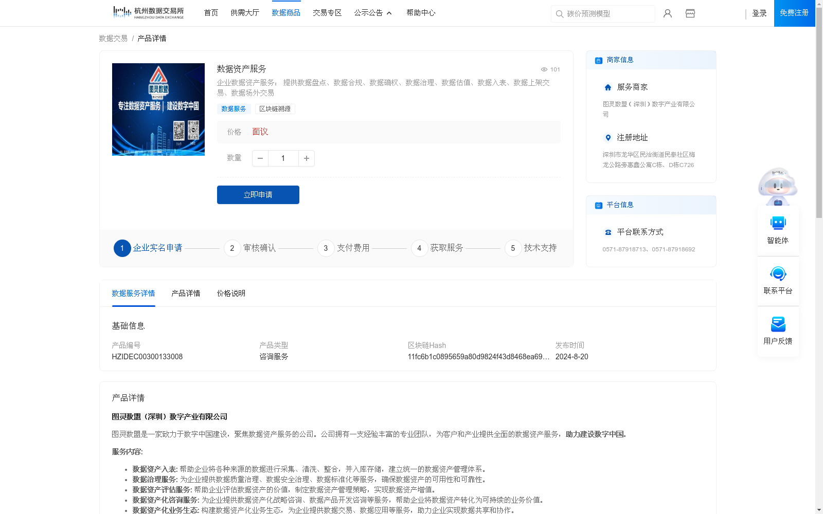Click the floating robot mascot

tap(778, 186)
